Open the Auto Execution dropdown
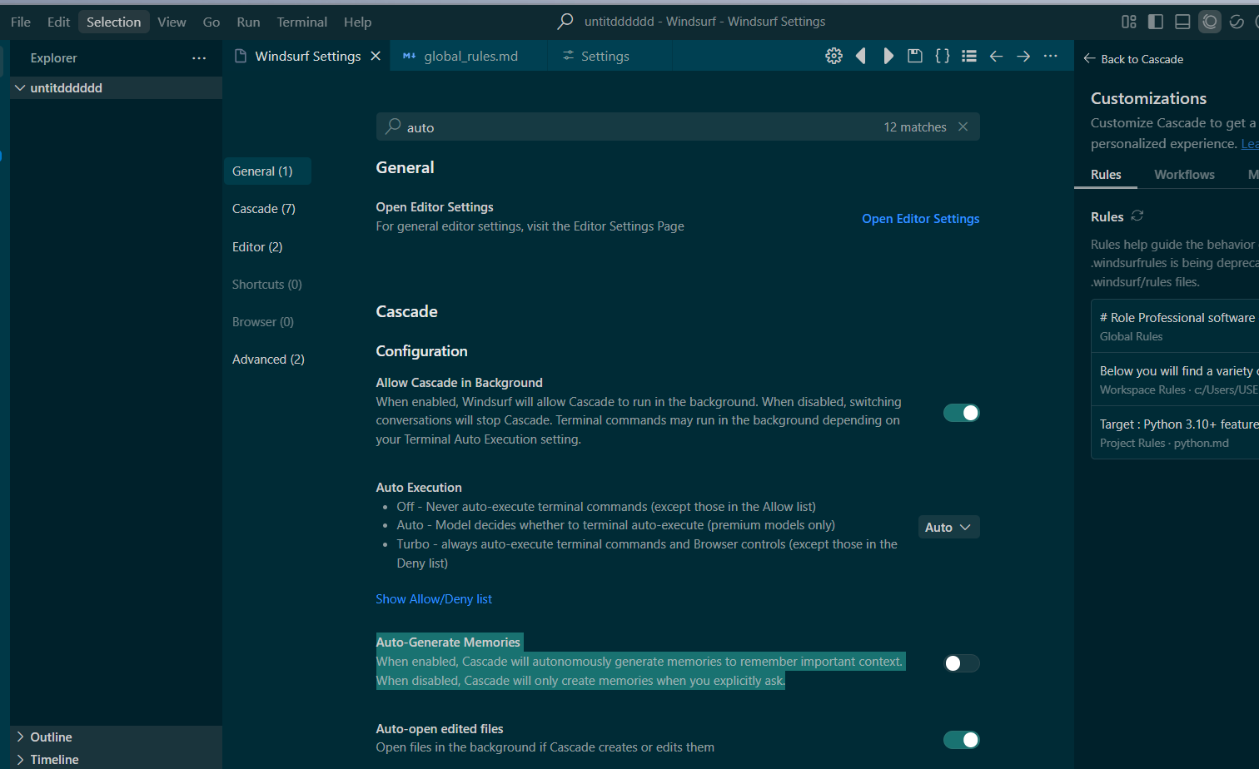The height and width of the screenshot is (769, 1259). point(948,527)
